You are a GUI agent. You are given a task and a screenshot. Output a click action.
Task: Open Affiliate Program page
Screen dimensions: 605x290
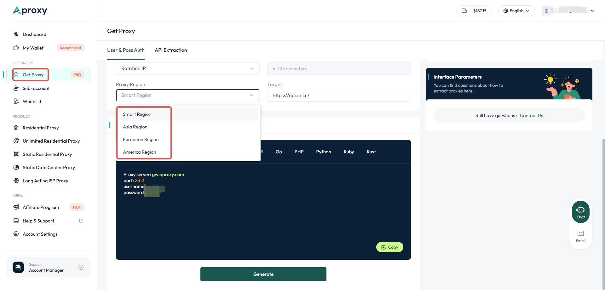pos(41,207)
